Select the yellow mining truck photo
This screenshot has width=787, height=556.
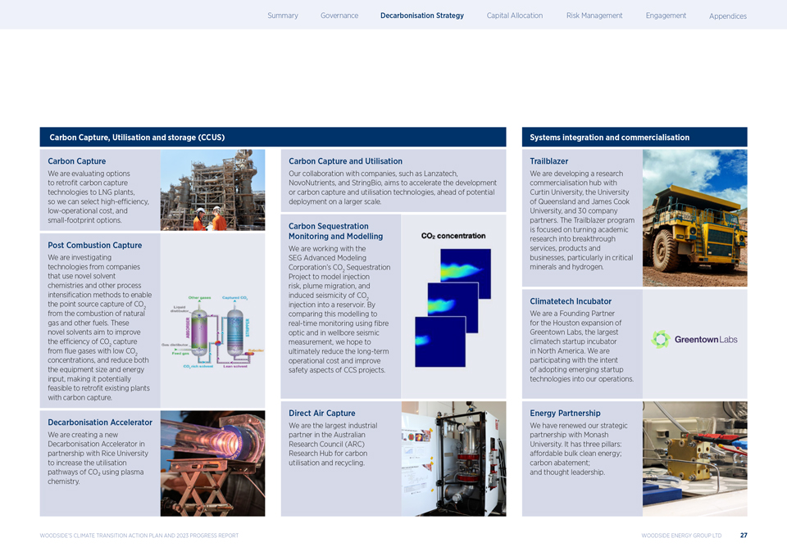tap(694, 217)
